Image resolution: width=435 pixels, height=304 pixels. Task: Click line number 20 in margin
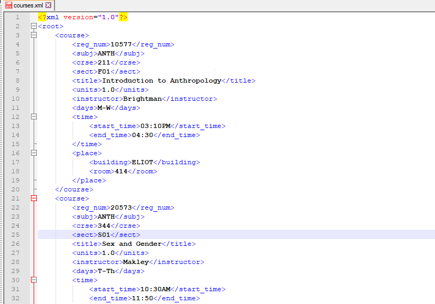[15, 189]
